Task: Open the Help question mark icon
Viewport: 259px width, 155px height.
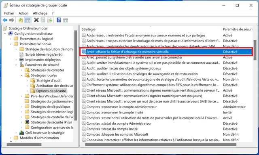Action: click(59, 20)
